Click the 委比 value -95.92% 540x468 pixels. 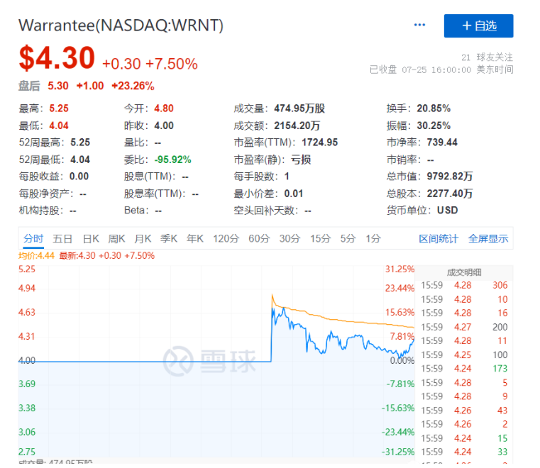[172, 160]
